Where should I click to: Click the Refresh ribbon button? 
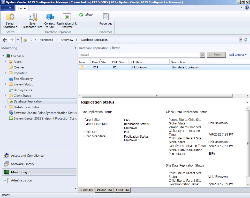[86, 15]
